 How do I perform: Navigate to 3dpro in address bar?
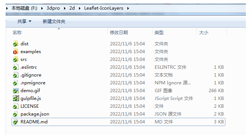click(x=53, y=8)
